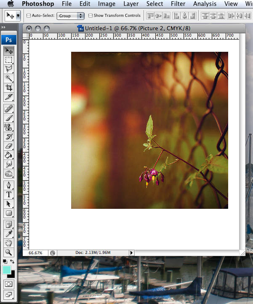Select the Move tool in toolbox
Screen dimensions: 253x304
(9, 51)
